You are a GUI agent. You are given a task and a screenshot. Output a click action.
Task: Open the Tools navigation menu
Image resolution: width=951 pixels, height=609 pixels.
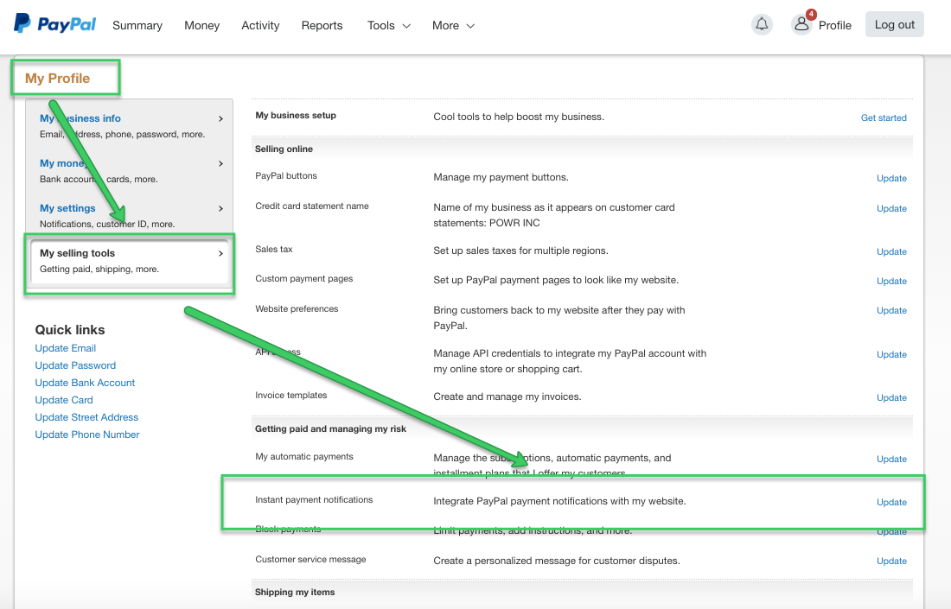pyautogui.click(x=389, y=25)
